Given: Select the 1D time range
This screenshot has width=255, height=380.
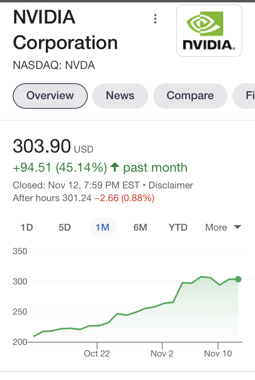Looking at the screenshot, I should pyautogui.click(x=27, y=227).
